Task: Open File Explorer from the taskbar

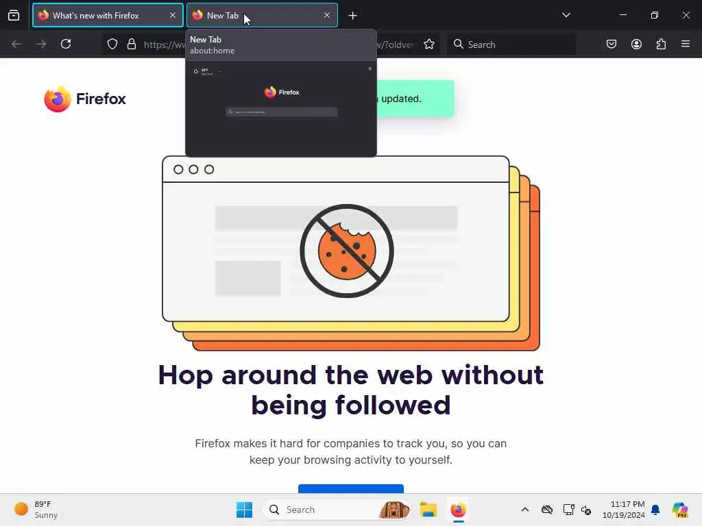Action: pyautogui.click(x=428, y=510)
